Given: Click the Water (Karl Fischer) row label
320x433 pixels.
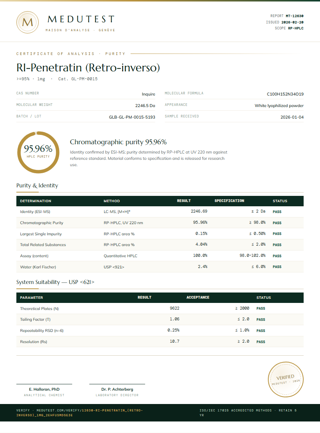Looking at the screenshot, I should coord(38,267).
